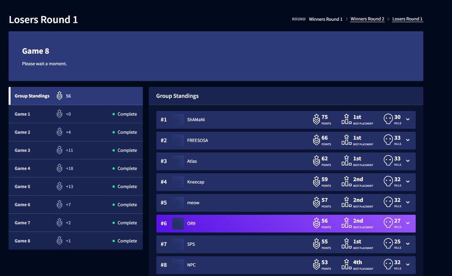This screenshot has height=276, width=452.
Task: Click the points medal icon for Kneecap
Action: (316, 182)
